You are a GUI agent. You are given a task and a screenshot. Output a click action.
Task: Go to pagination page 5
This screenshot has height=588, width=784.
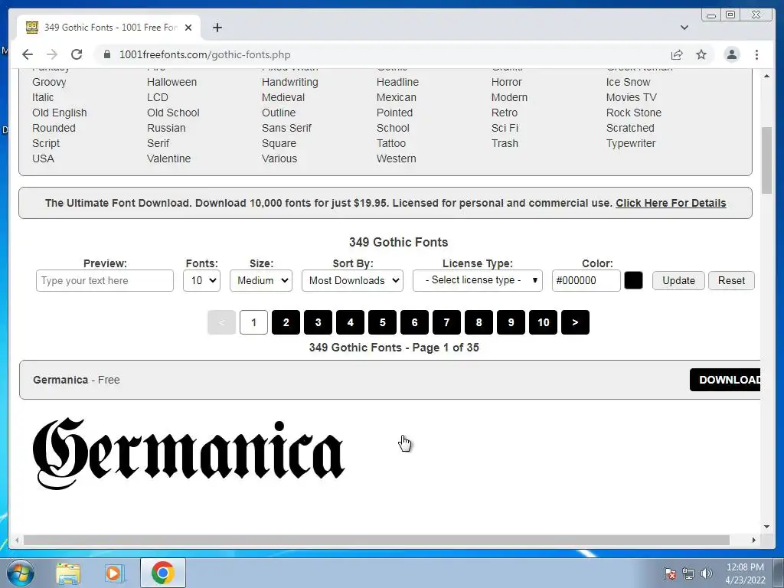click(383, 322)
